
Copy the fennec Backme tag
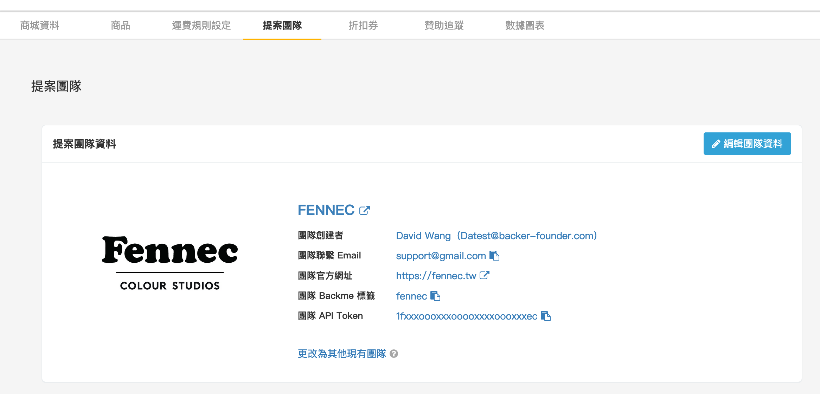point(435,296)
